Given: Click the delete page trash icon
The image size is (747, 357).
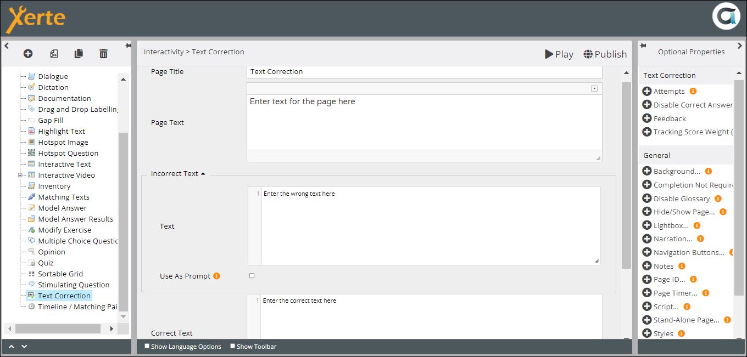Looking at the screenshot, I should (x=103, y=53).
